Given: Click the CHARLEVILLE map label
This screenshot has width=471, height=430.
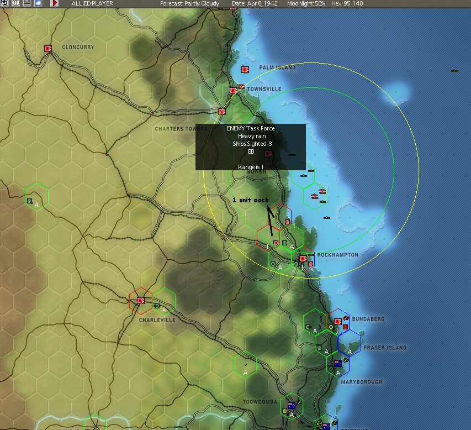Looking at the screenshot, I should pyautogui.click(x=157, y=320).
